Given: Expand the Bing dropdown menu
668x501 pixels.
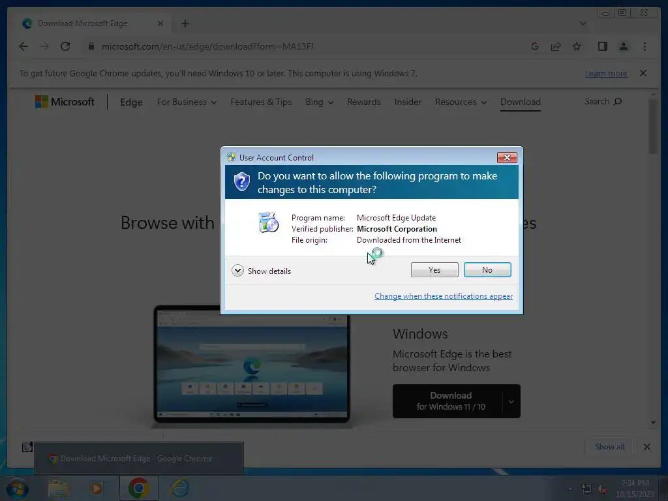Looking at the screenshot, I should pos(319,102).
